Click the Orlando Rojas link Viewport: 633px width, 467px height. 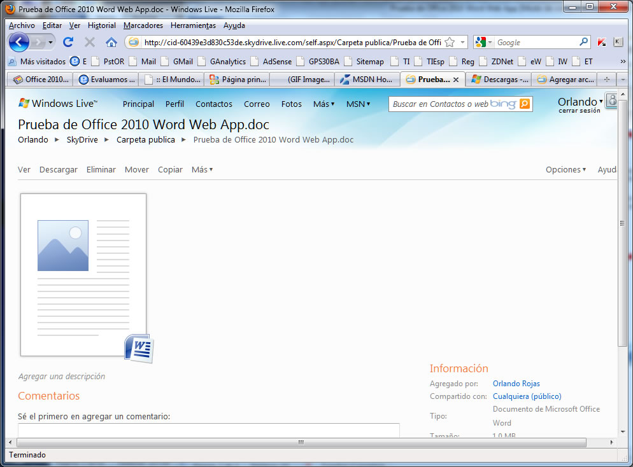click(516, 384)
